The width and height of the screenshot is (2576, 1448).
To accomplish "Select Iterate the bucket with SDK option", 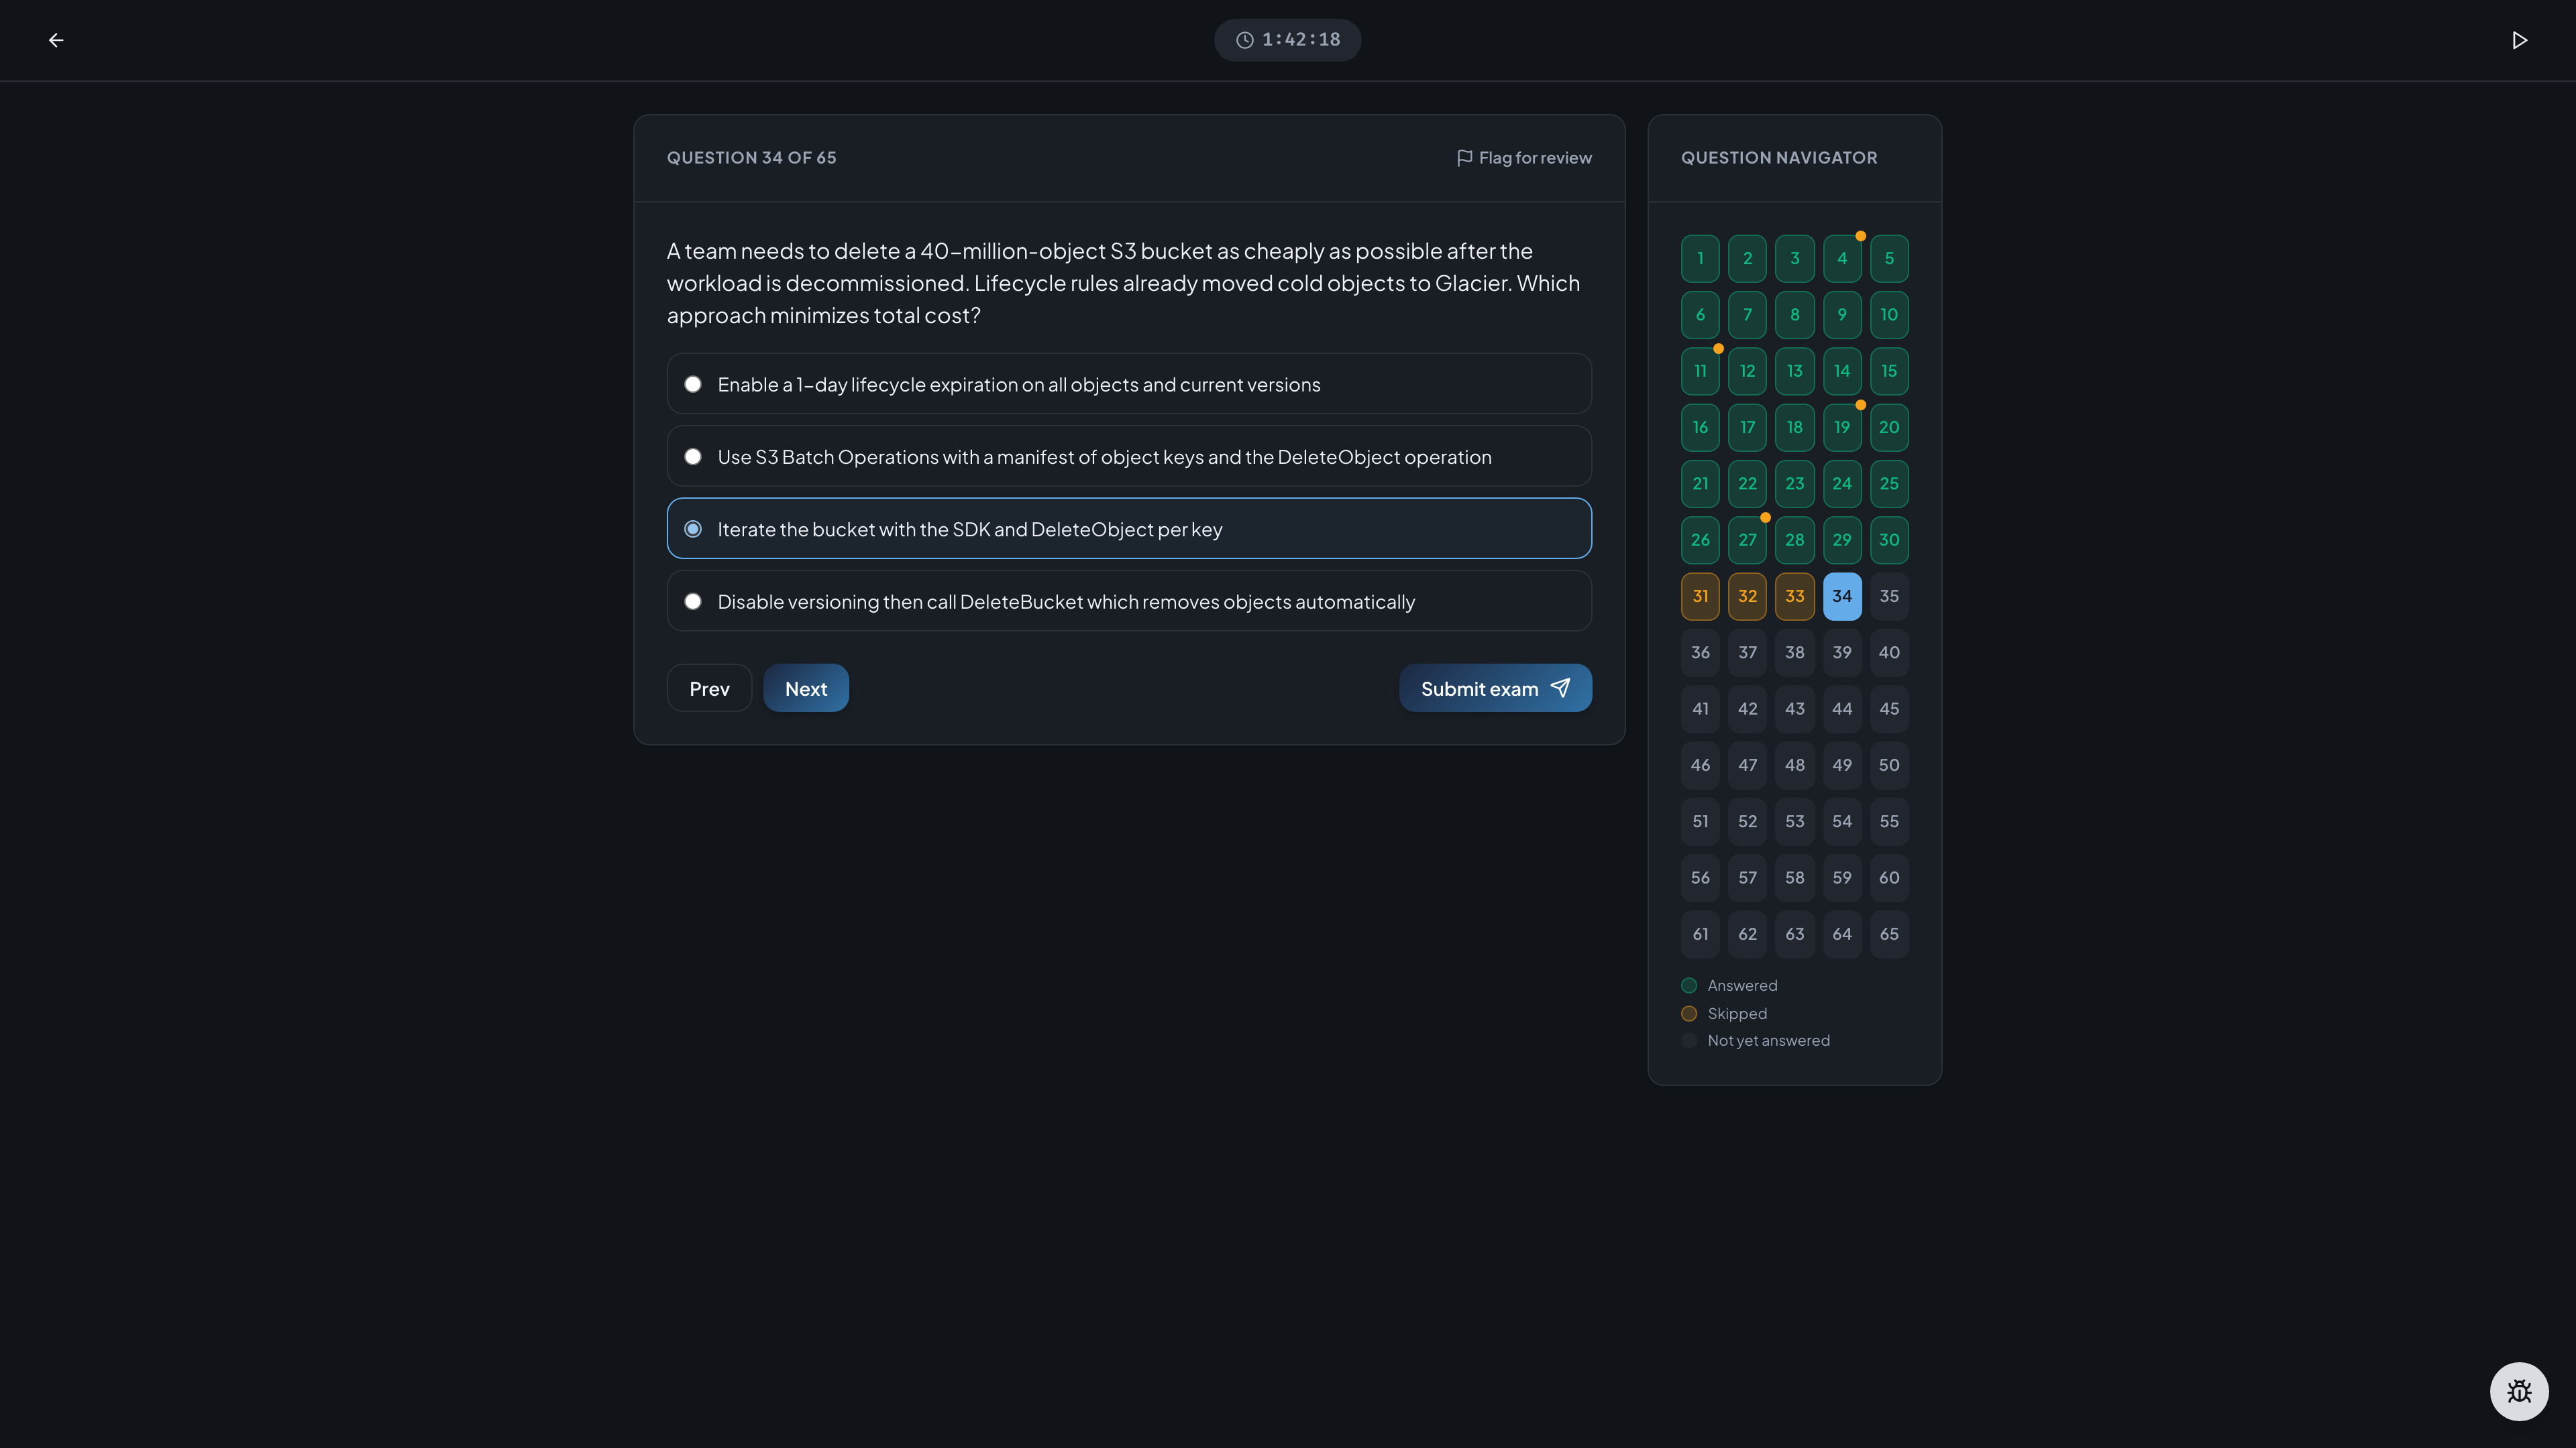I will [x=1129, y=529].
